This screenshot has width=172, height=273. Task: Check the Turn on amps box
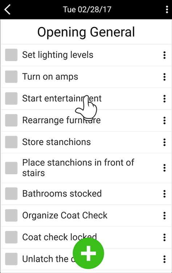point(11,77)
